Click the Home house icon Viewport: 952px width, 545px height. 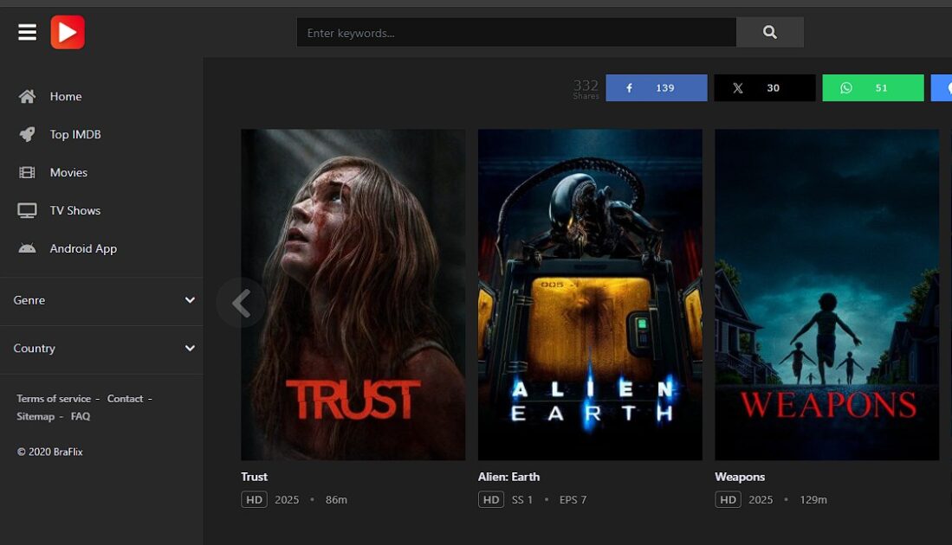tap(28, 96)
